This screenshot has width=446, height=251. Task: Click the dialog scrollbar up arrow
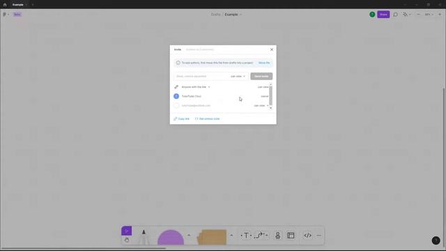point(271,84)
